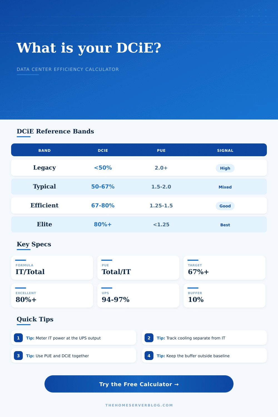This screenshot has height=417, width=278.
Task: Click the PUE column header in table
Action: pos(161,150)
